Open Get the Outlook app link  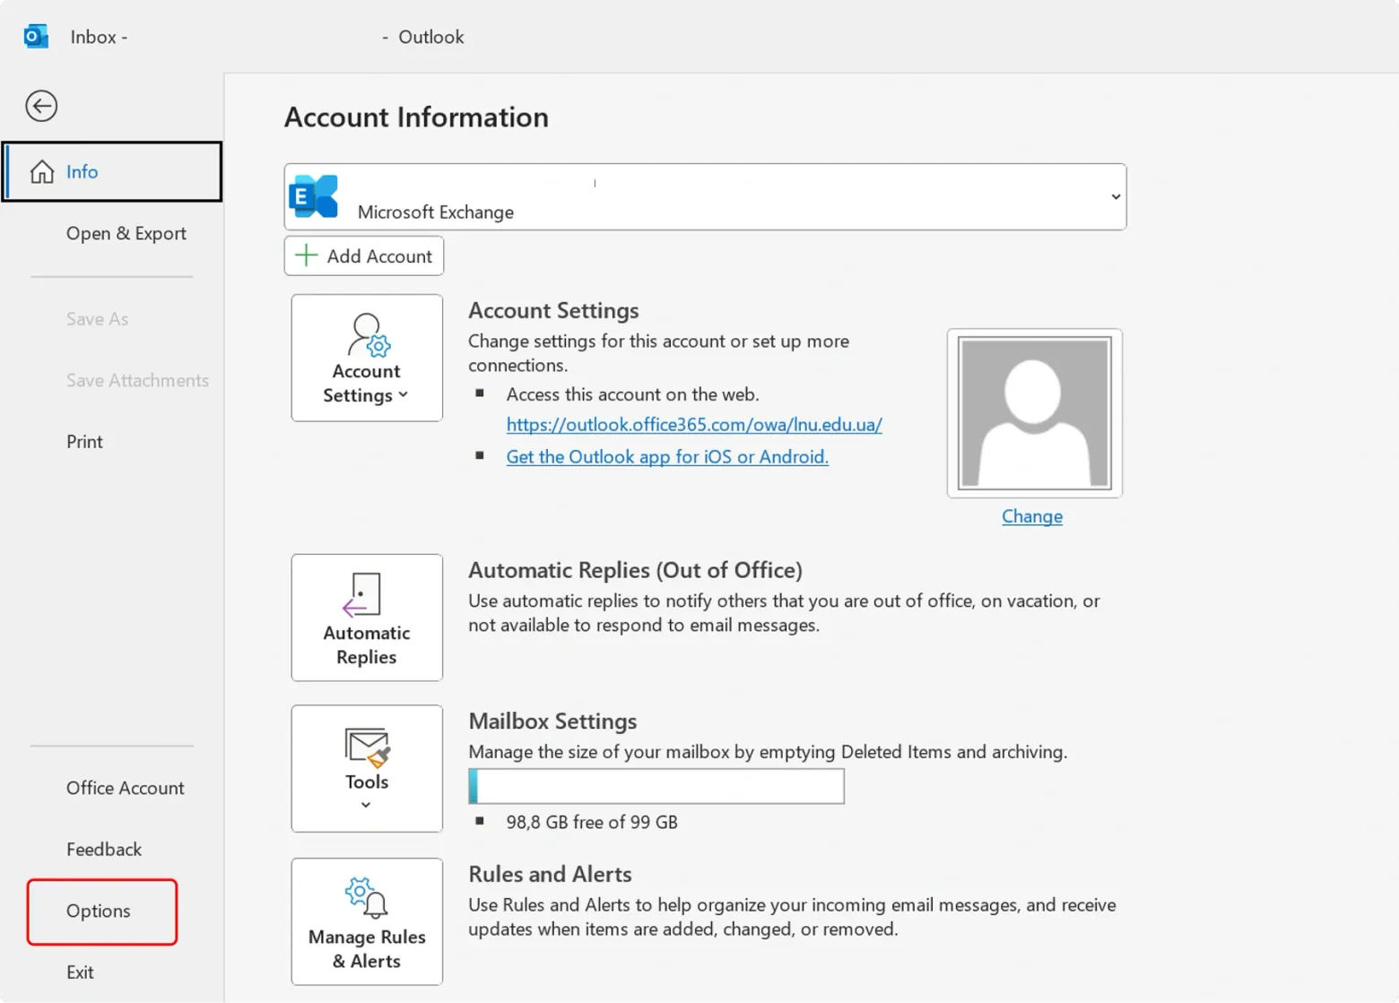(x=667, y=456)
